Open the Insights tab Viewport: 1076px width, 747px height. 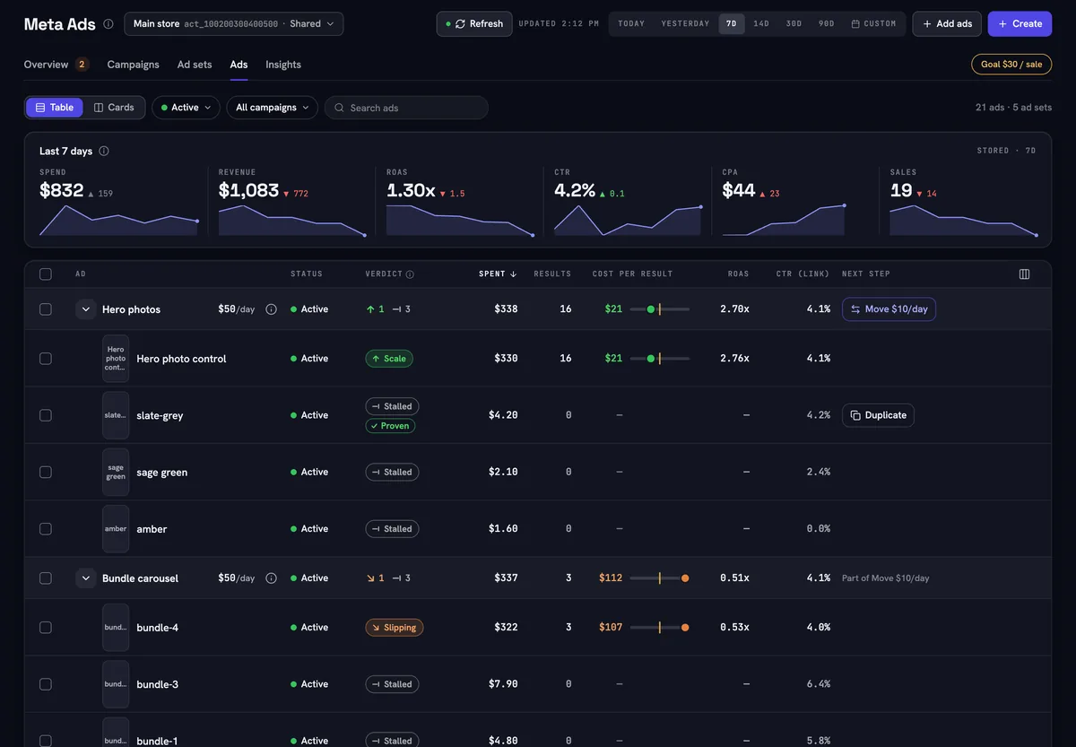click(283, 65)
